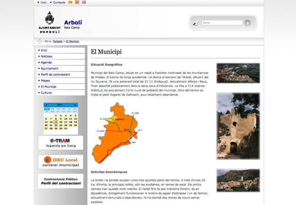Go to next year in calendar
Image resolution: width=296 pixels, height=205 pixels.
tap(75, 105)
